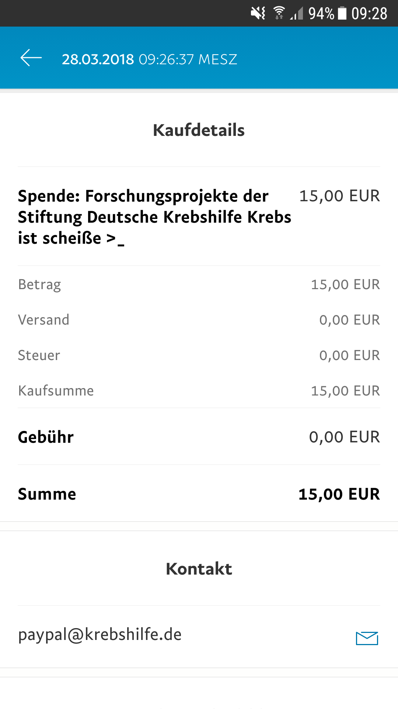Tap the 09:28 clock in status bar
The width and height of the screenshot is (398, 709).
[x=369, y=14]
